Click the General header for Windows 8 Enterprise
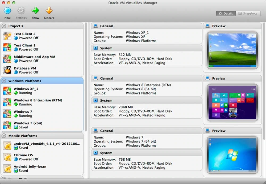266x184 pixels. tap(147, 78)
